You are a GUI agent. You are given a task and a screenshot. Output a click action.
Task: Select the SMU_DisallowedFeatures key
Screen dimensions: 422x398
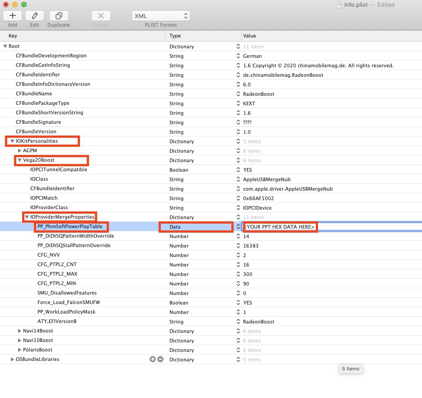(x=67, y=293)
